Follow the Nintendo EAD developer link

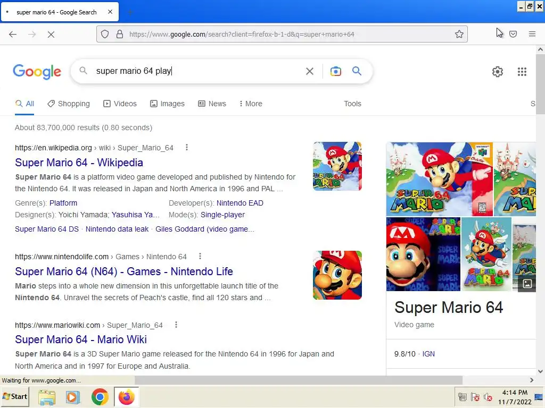pos(240,203)
